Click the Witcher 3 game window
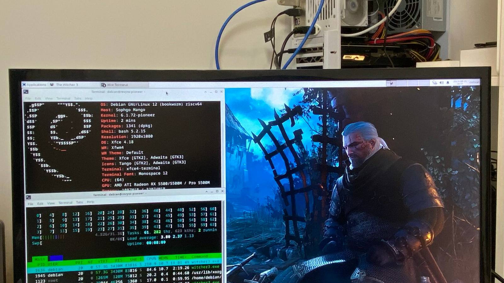The image size is (504, 283). [353, 186]
